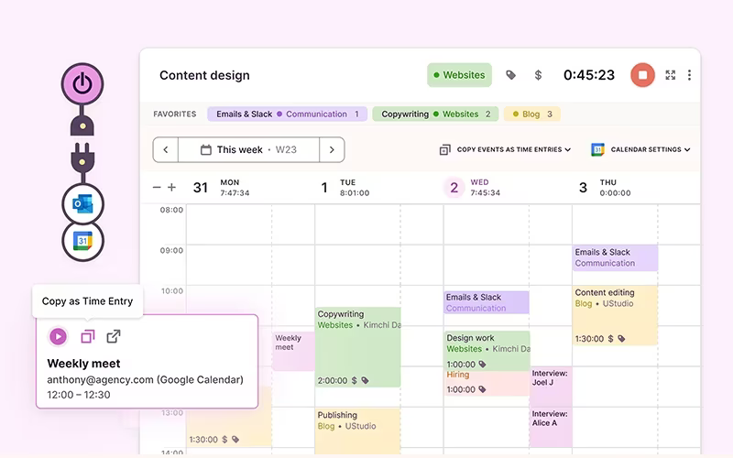The height and width of the screenshot is (458, 733).
Task: Select Emails & Slack Communication favorite
Action: (288, 114)
